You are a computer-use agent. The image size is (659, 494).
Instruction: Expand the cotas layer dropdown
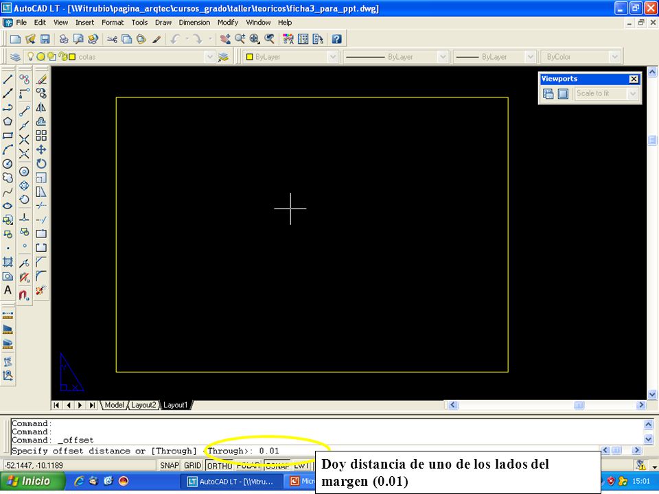(x=210, y=57)
